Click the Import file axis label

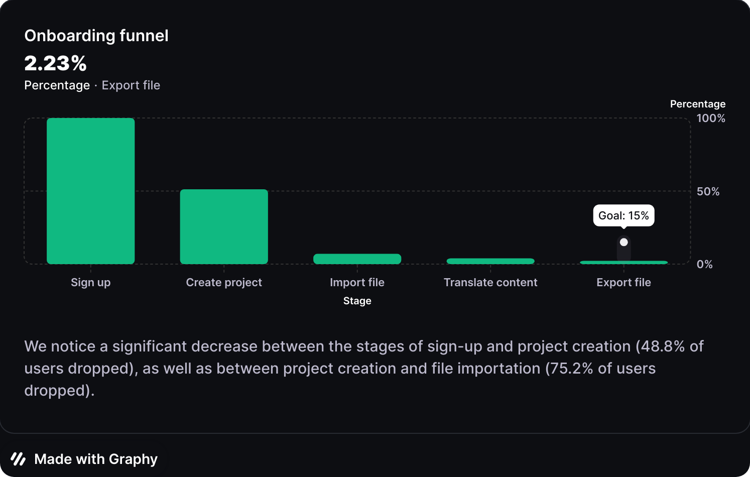pyautogui.click(x=357, y=282)
